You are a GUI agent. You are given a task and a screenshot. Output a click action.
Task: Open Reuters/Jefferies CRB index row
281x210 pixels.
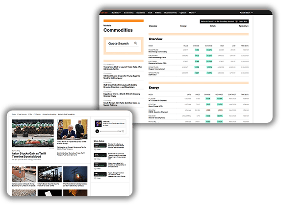(199, 62)
